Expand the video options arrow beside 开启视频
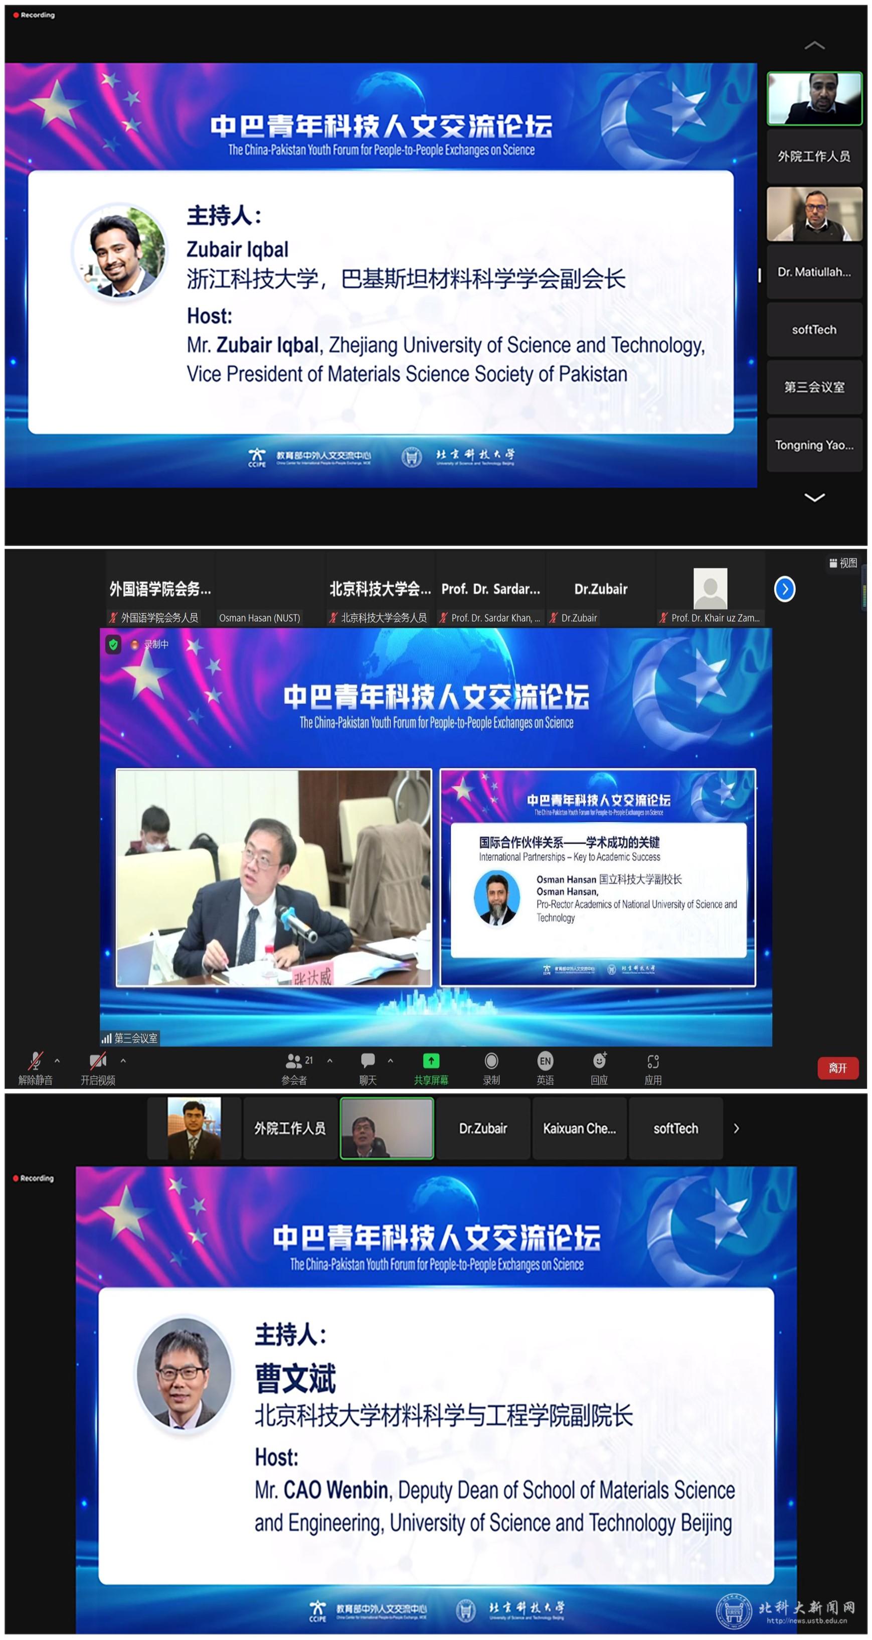872x1640 pixels. [x=123, y=1061]
